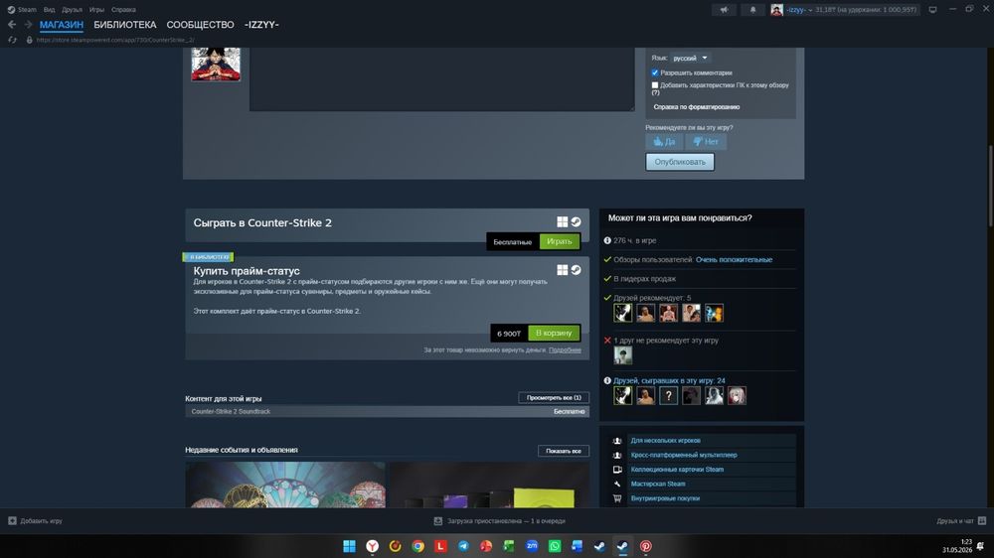The width and height of the screenshot is (994, 558).
Task: Click Steam platform icon in прайм-статус block
Action: pyautogui.click(x=576, y=270)
